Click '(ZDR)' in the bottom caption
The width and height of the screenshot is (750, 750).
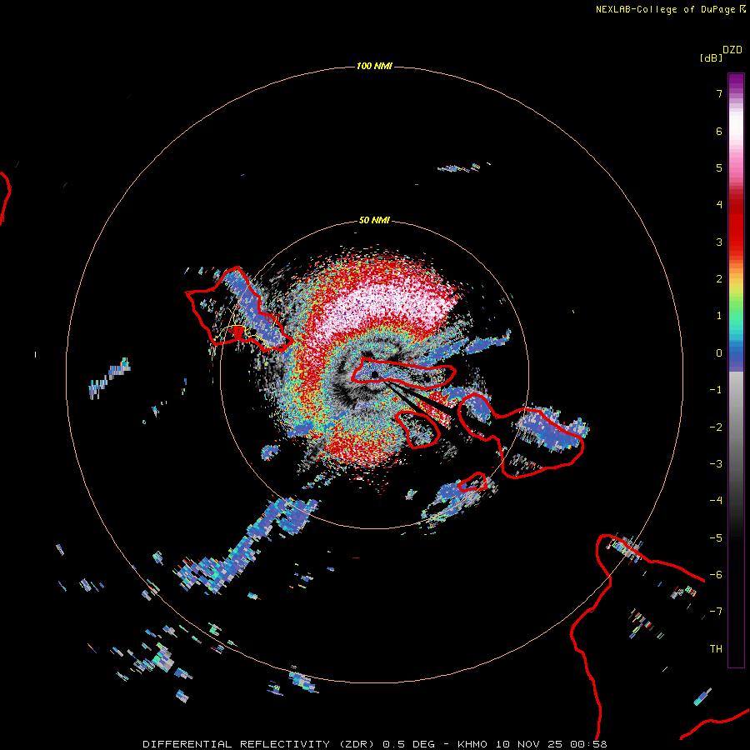(357, 744)
